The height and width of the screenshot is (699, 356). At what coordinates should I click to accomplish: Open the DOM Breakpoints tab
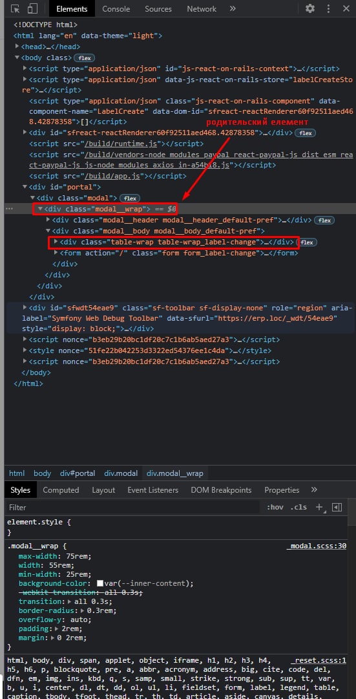221,490
